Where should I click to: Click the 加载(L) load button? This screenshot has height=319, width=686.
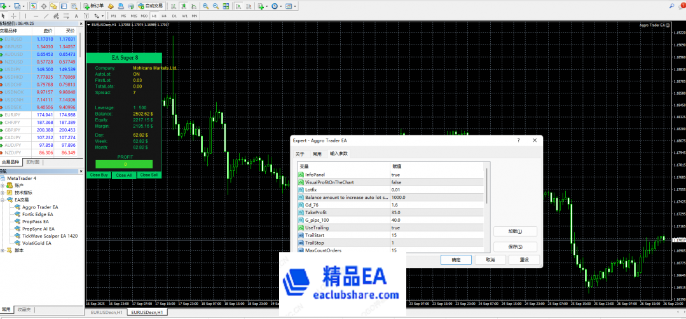point(515,231)
